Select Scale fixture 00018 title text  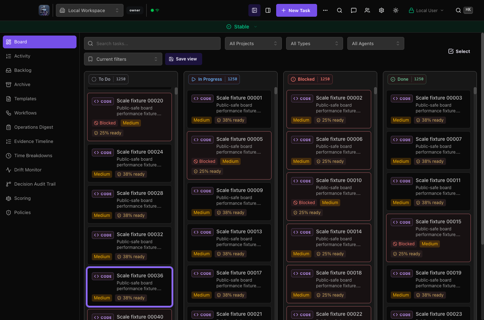pos(339,273)
